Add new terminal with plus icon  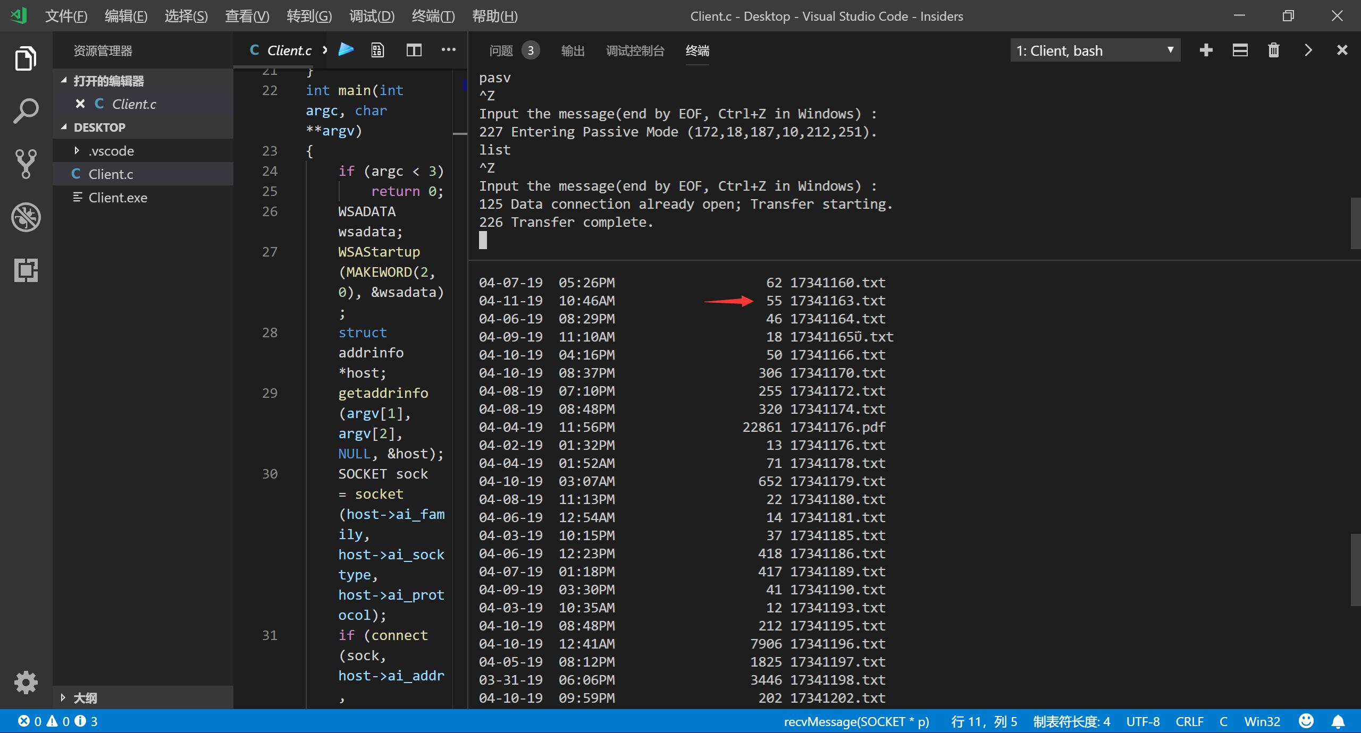coord(1206,50)
